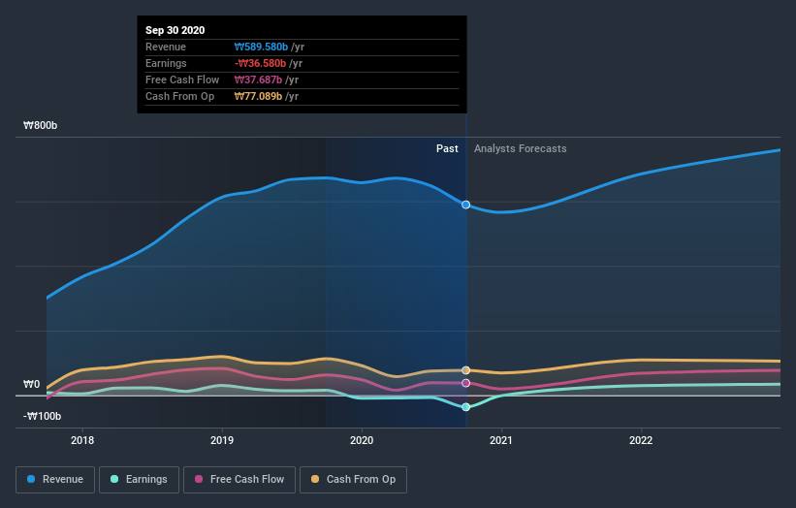
Task: Select the Revenue data point on the blue line
Action: 465,205
